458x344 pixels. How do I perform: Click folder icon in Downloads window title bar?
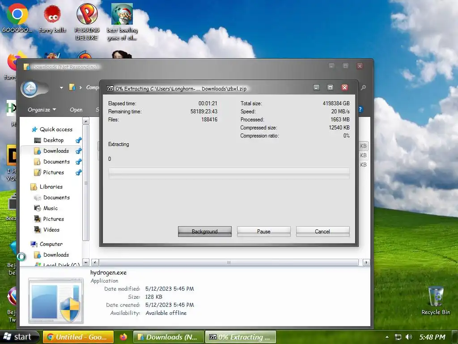(x=26, y=67)
